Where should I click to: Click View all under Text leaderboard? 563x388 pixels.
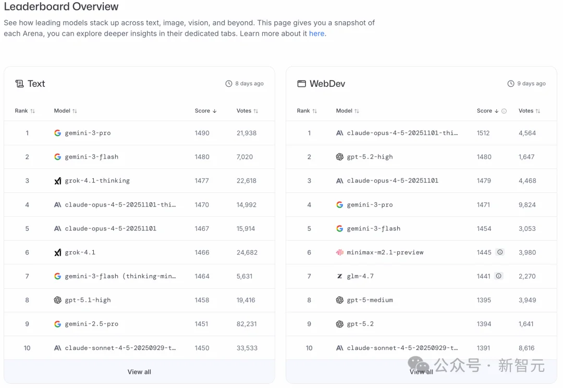tap(139, 372)
